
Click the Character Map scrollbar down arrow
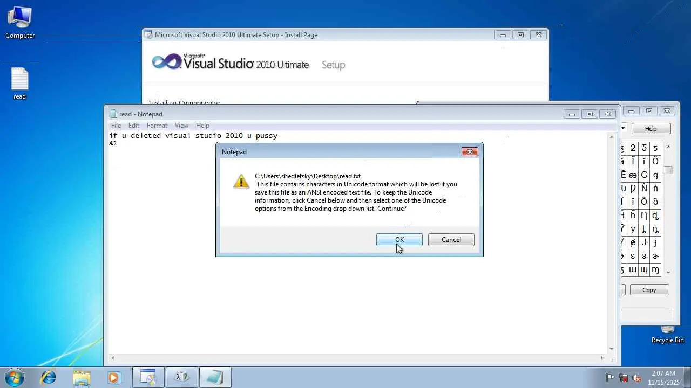pos(668,272)
